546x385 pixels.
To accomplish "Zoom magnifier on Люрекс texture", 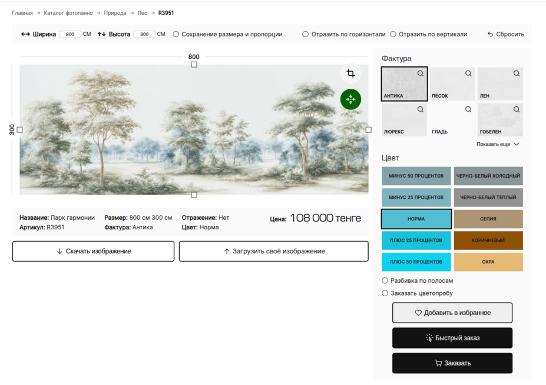I will (421, 109).
